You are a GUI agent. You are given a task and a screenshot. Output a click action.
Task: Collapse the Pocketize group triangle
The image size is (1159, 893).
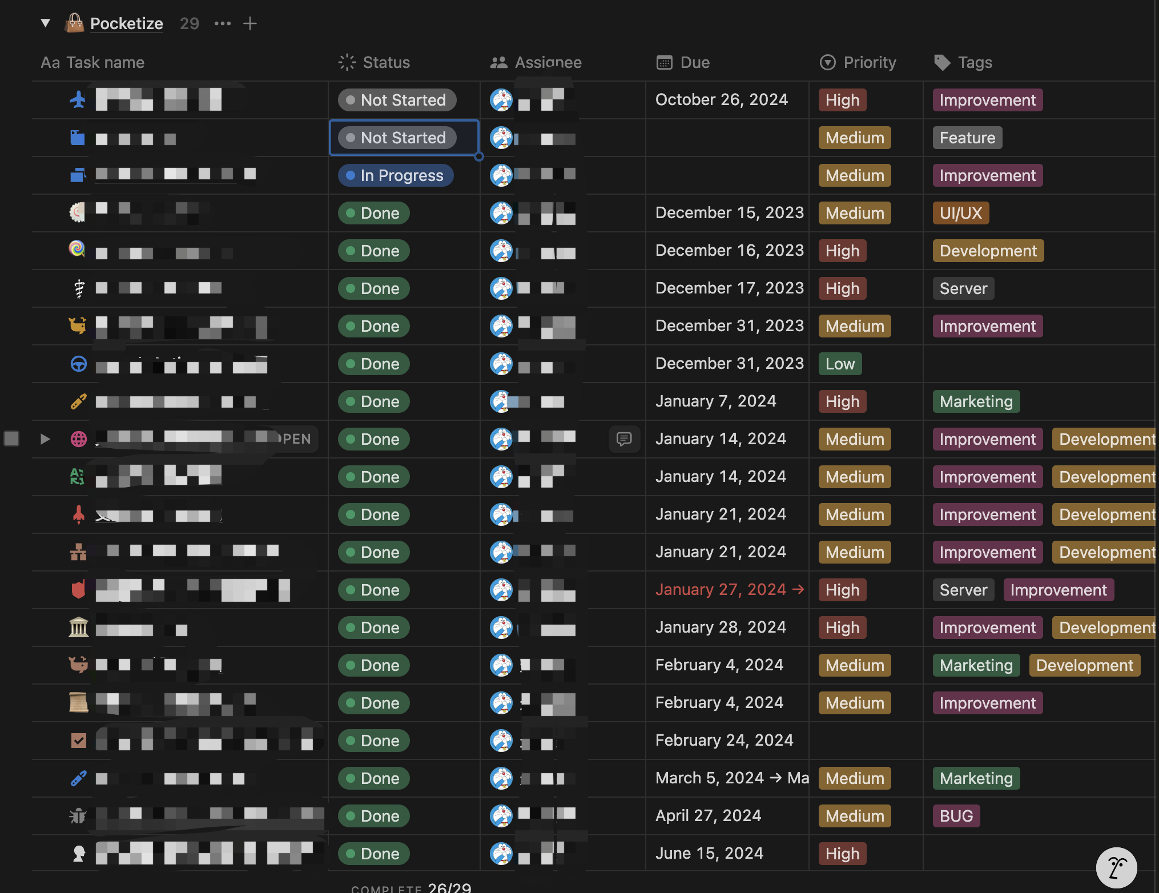pyautogui.click(x=45, y=23)
